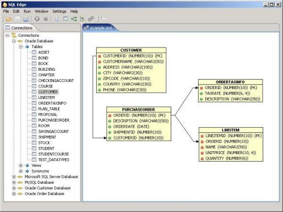Expand the Oracle Order Database node

pyautogui.click(x=14, y=194)
